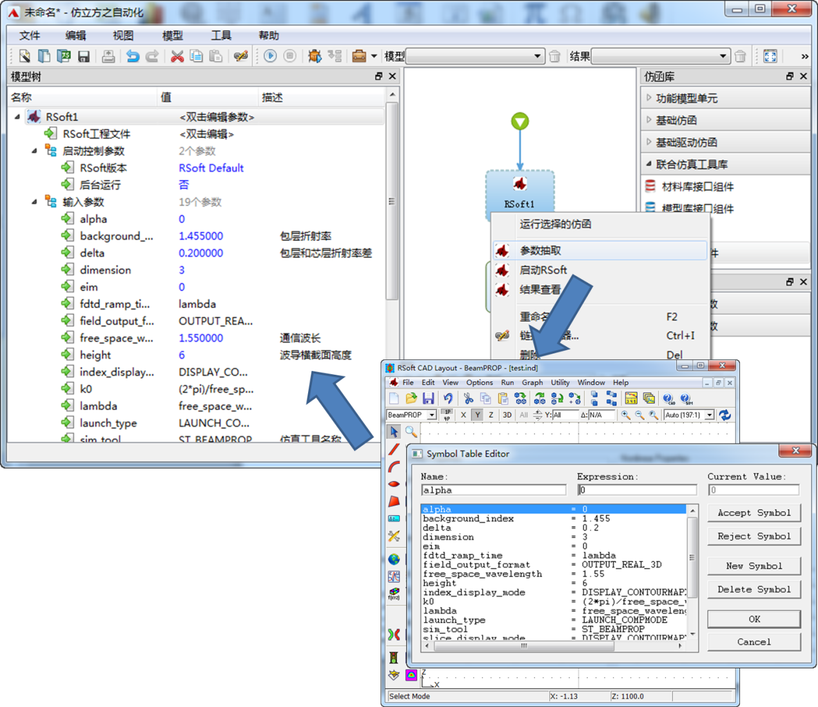Click the zoom-in magnifier in RSoft view toolbar
The image size is (818, 707).
[x=625, y=415]
